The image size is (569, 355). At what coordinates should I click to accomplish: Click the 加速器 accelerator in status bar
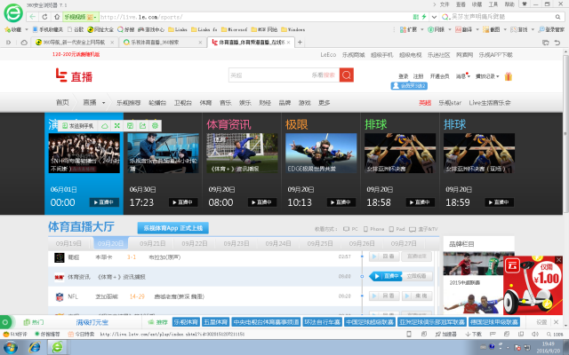pyautogui.click(x=445, y=334)
